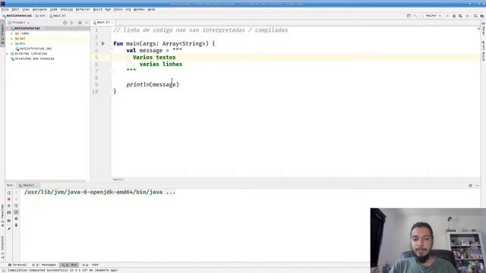Open the TODO tool window button
The height and width of the screenshot is (273, 486).
coord(90,265)
